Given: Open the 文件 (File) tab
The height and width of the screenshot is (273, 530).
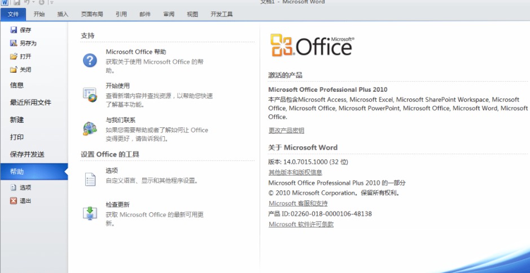Looking at the screenshot, I should coord(13,14).
